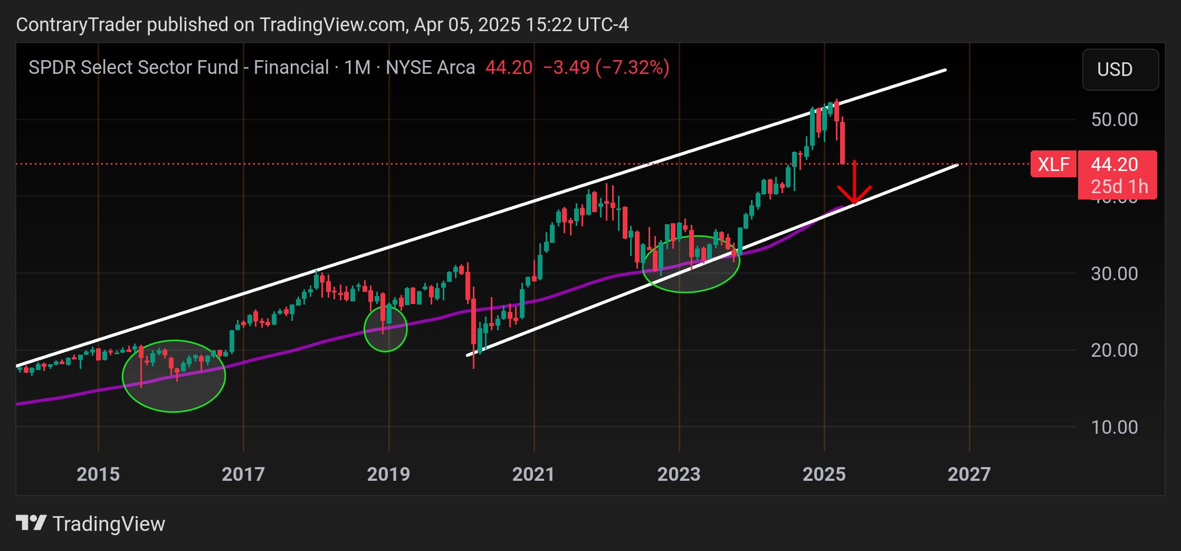Click the XLF ticker price label
Viewport: 1181px width, 551px height.
coord(1053,164)
